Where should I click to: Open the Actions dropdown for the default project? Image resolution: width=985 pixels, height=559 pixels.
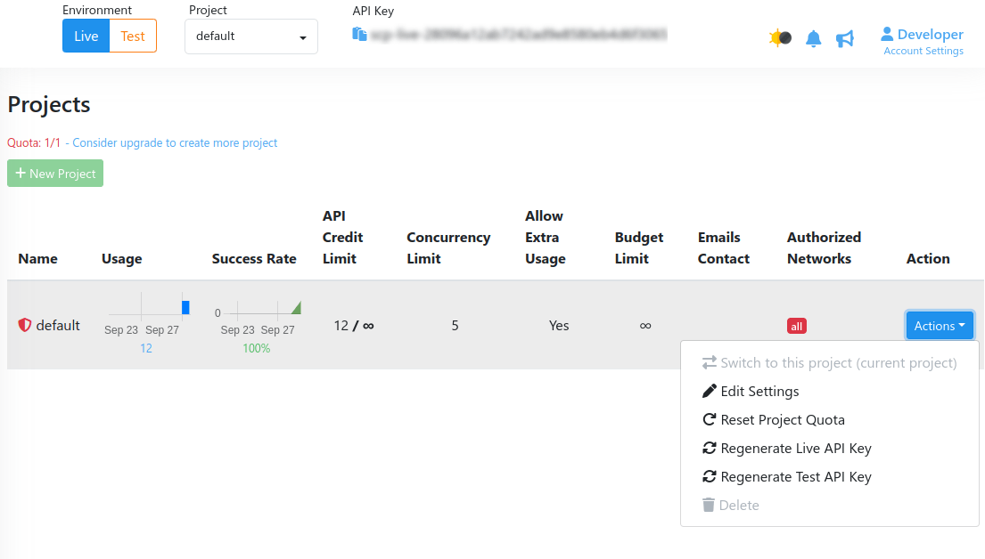(x=940, y=325)
